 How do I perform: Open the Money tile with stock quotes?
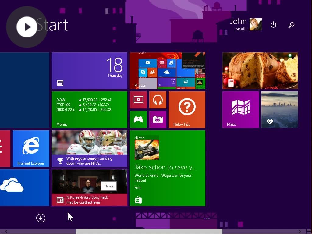click(90, 110)
